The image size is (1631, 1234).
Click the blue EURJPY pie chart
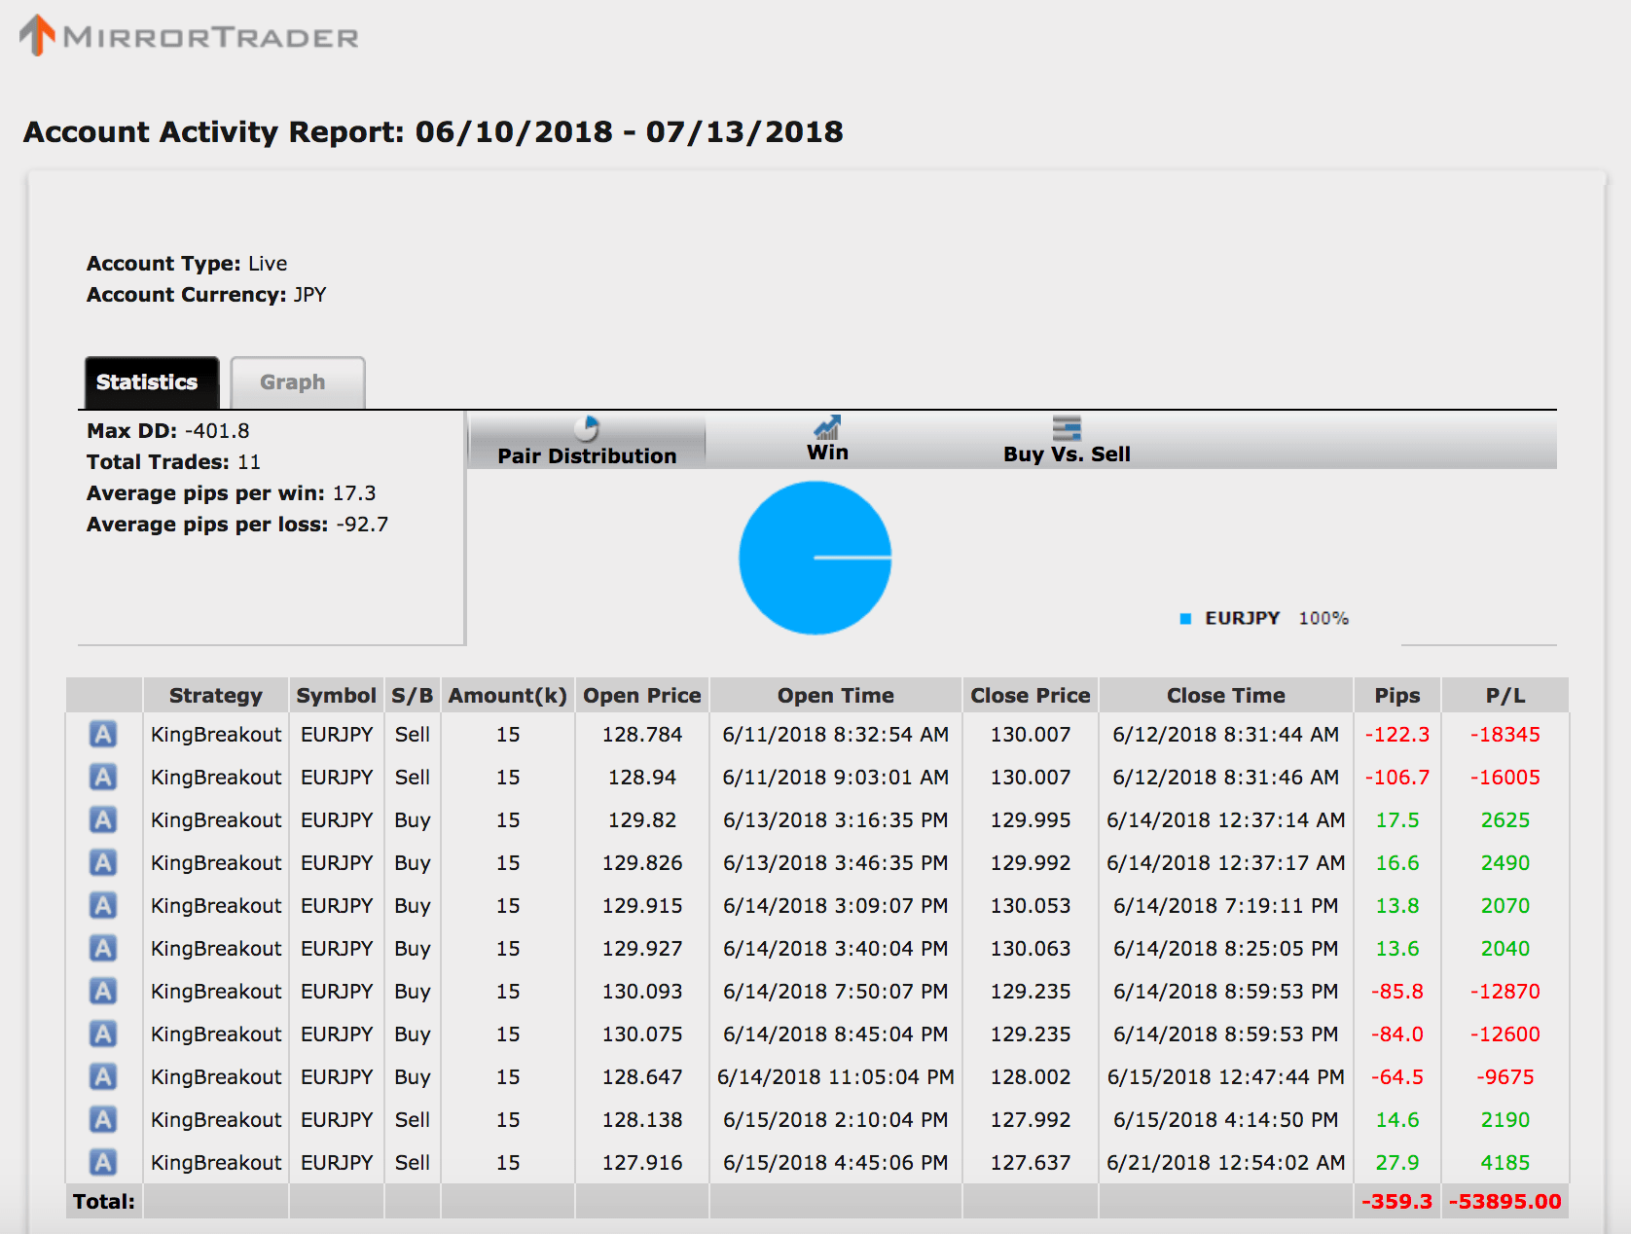tap(815, 558)
